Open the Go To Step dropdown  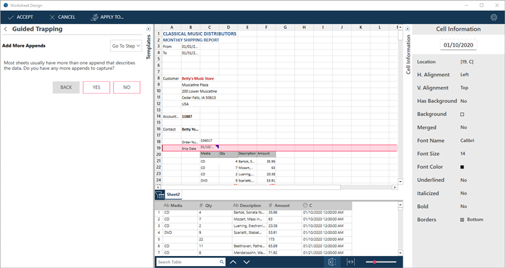coord(126,45)
